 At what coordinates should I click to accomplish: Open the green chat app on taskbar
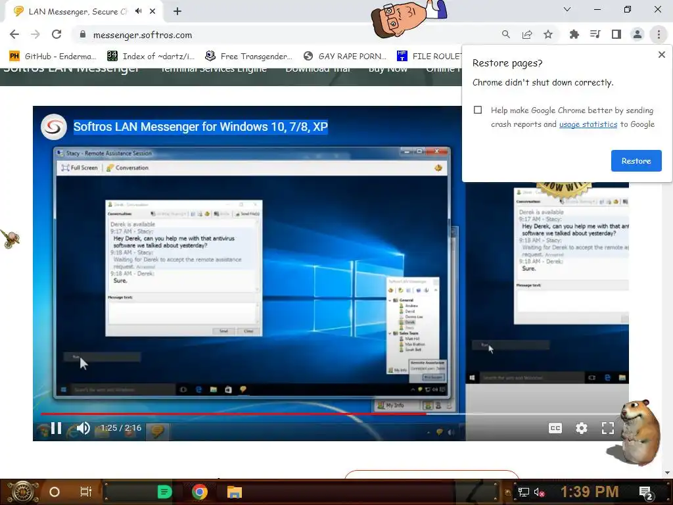pos(164,492)
